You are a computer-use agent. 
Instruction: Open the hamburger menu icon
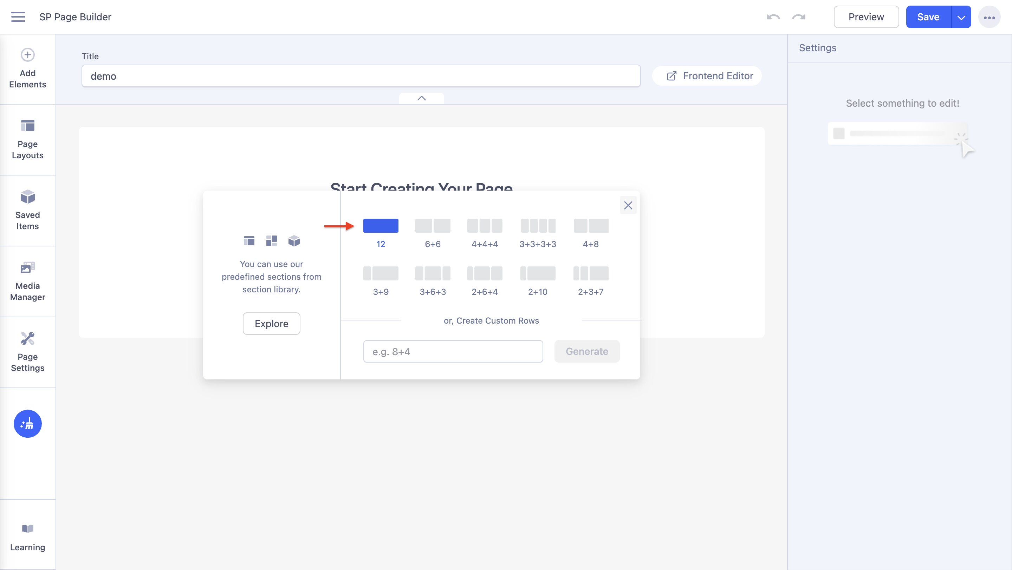[18, 17]
